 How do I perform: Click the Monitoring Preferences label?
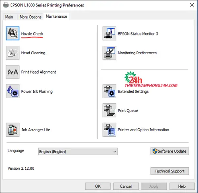[x=137, y=53]
